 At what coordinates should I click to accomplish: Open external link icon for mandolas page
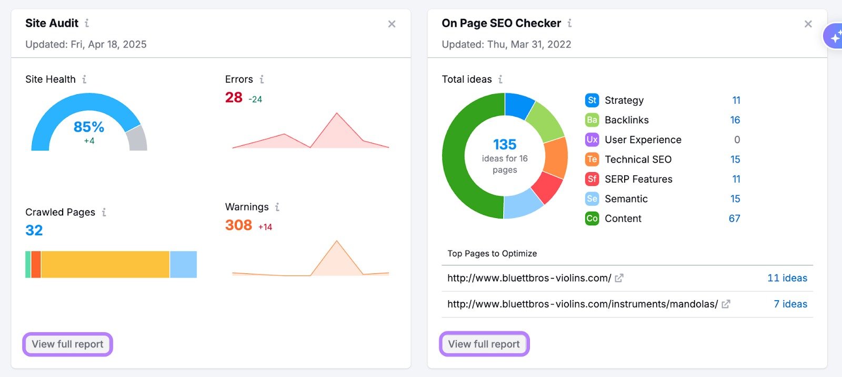pos(726,304)
